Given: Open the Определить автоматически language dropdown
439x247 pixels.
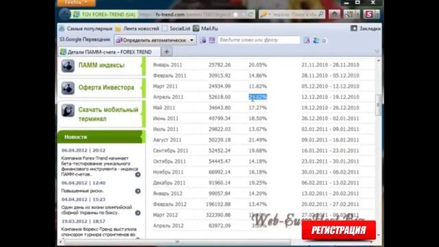Looking at the screenshot, I should (155, 40).
